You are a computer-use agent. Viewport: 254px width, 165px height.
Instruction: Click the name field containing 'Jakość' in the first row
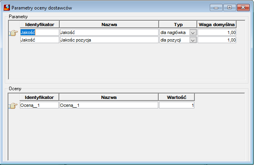109,32
